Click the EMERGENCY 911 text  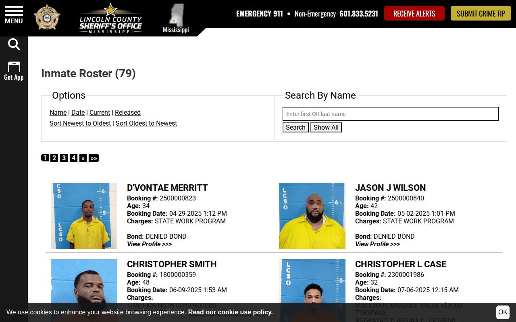260,14
